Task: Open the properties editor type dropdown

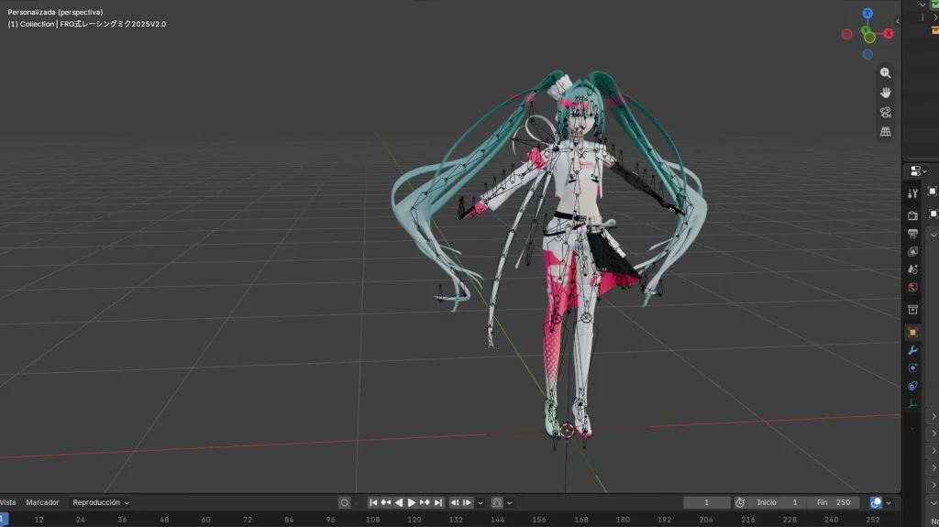Action: pos(919,171)
